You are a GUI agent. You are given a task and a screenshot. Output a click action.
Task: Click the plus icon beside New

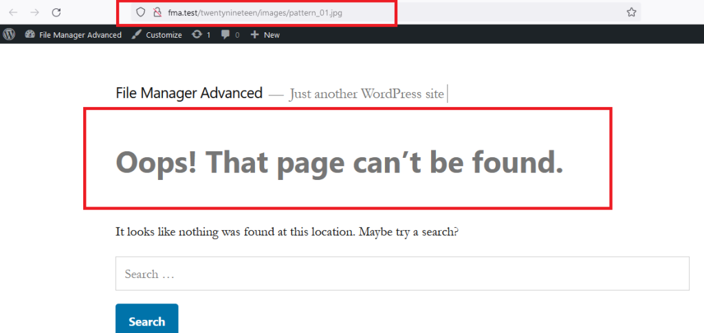pos(254,34)
